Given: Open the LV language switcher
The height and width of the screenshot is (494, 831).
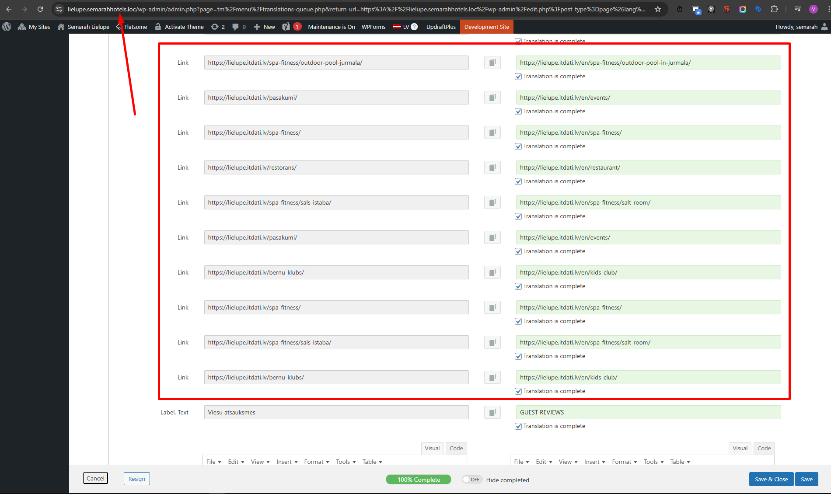Looking at the screenshot, I should pyautogui.click(x=402, y=27).
